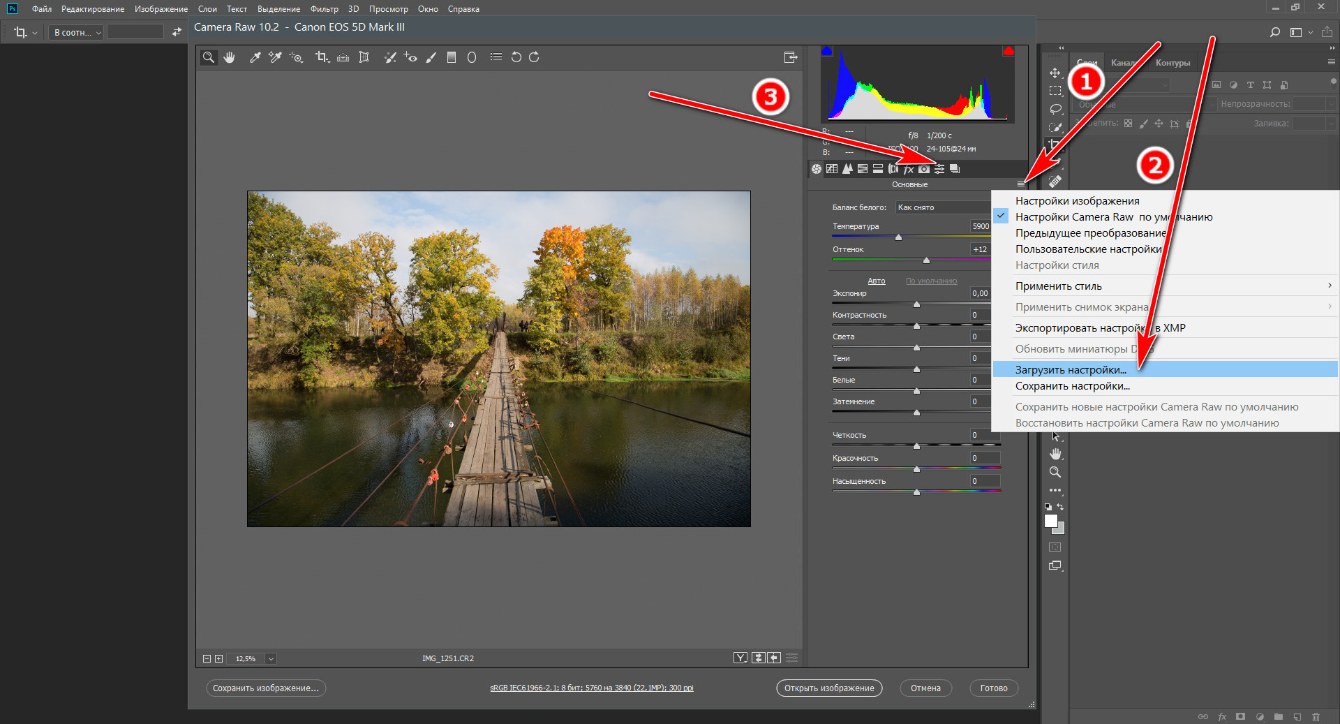Open the Effects fx panel tab
The height and width of the screenshot is (724, 1340).
pyautogui.click(x=909, y=169)
